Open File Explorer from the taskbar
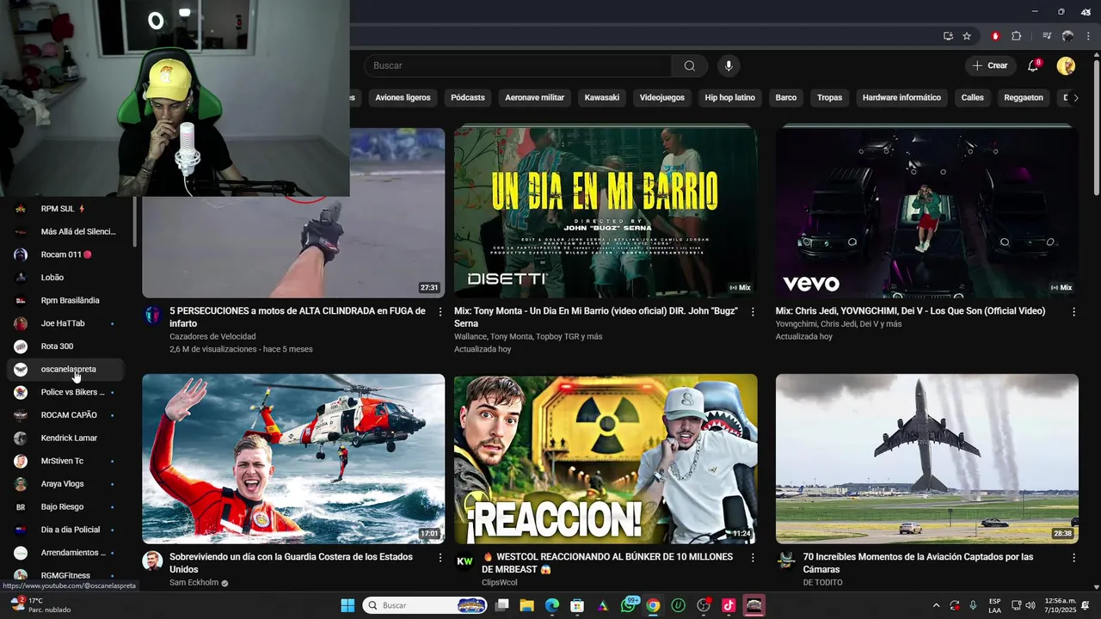 [527, 605]
